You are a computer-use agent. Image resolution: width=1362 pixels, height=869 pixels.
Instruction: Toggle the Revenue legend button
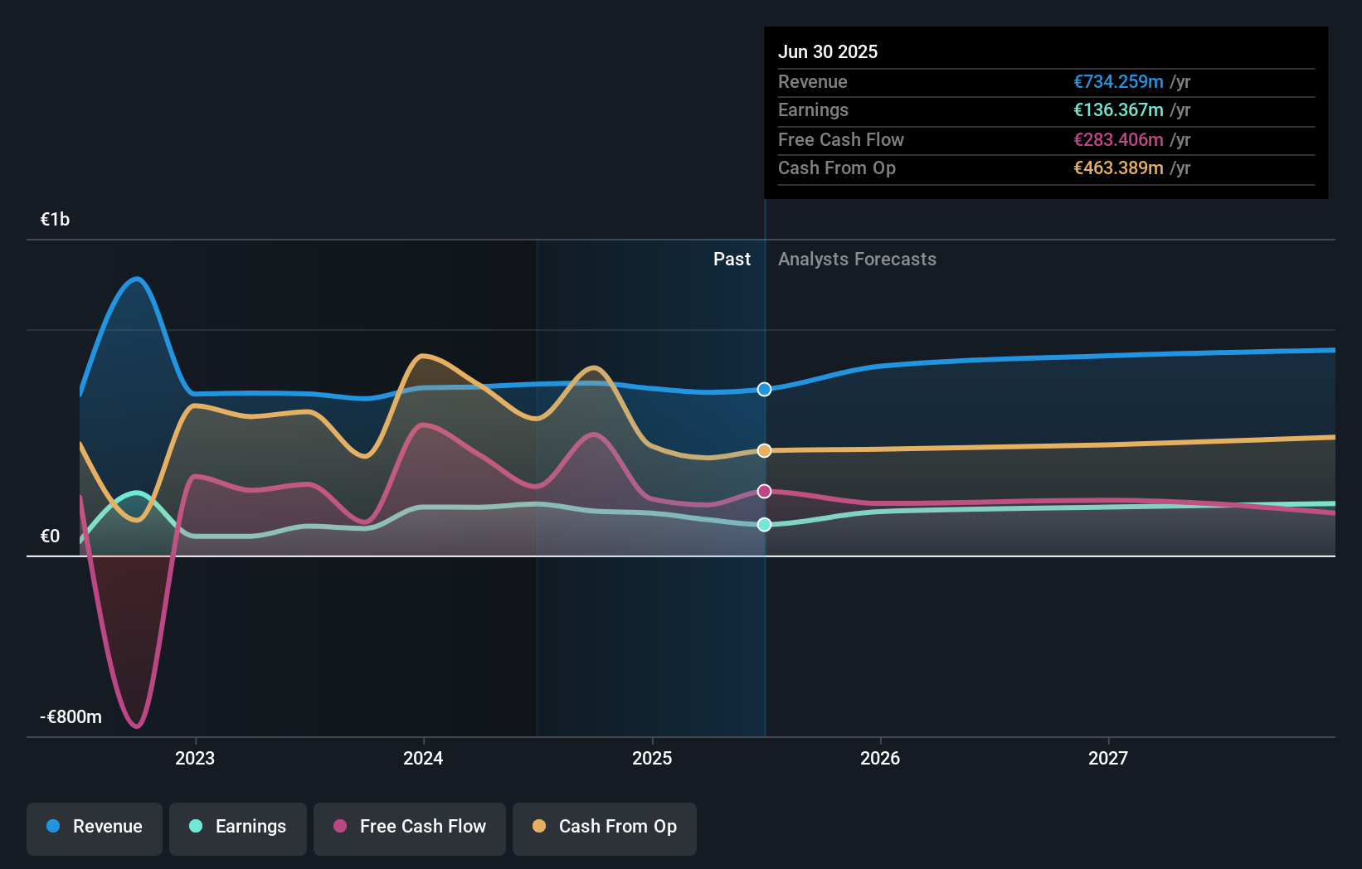[x=95, y=828]
